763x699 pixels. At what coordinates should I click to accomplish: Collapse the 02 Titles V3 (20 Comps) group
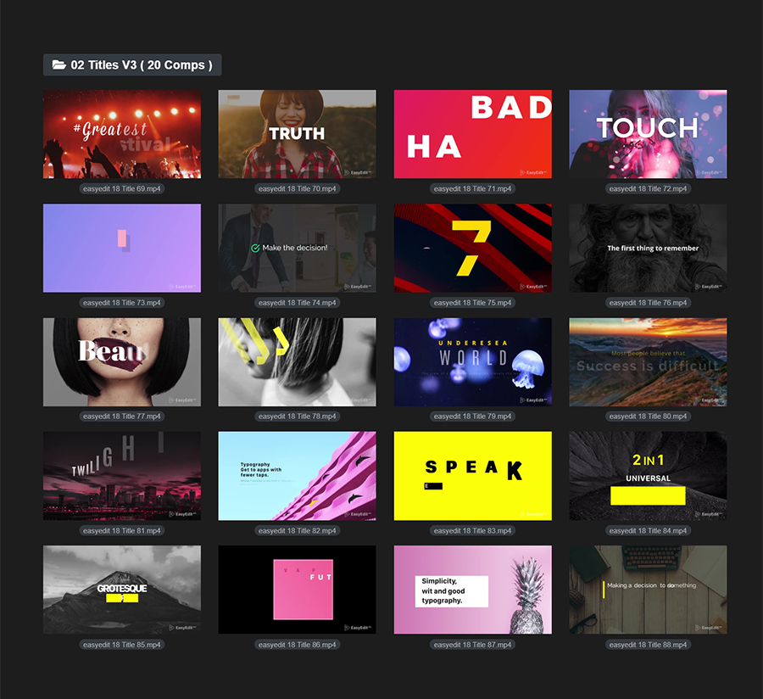click(x=132, y=65)
